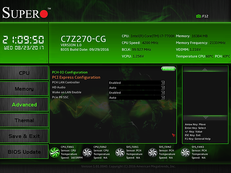
Task: Click the help panel scroll down arrow
Action: coord(205,118)
